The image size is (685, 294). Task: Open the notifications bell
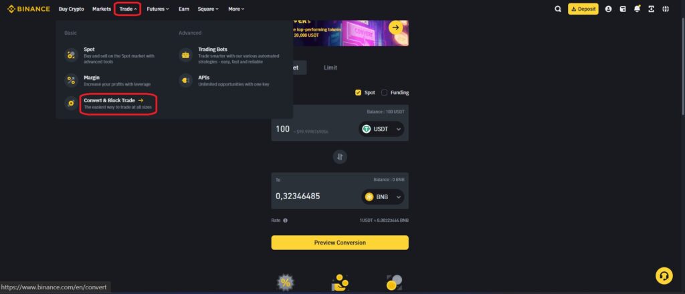[x=637, y=9]
